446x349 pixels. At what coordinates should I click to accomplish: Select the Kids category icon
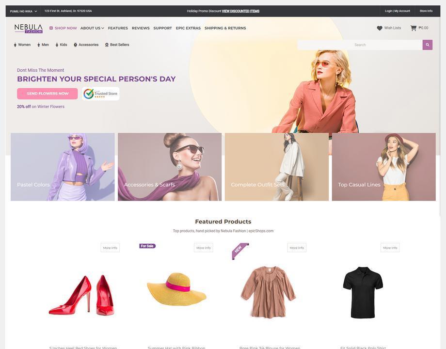[57, 45]
